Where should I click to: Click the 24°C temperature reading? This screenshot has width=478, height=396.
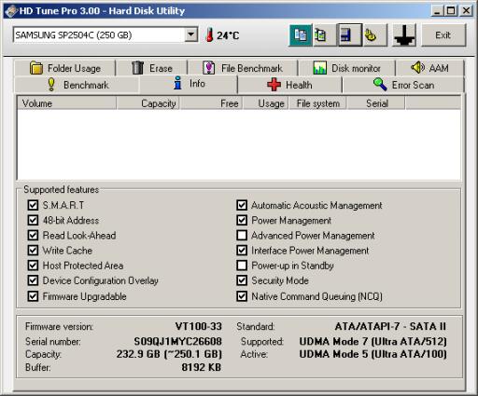coord(228,35)
